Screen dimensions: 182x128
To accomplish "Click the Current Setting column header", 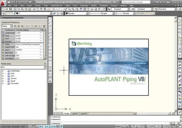I will pyautogui.click(x=27, y=30).
